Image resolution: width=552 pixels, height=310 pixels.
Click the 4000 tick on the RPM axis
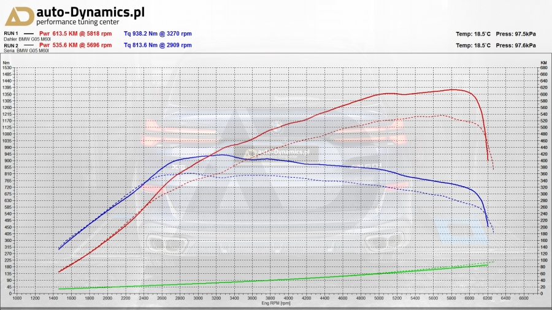tap(289, 298)
